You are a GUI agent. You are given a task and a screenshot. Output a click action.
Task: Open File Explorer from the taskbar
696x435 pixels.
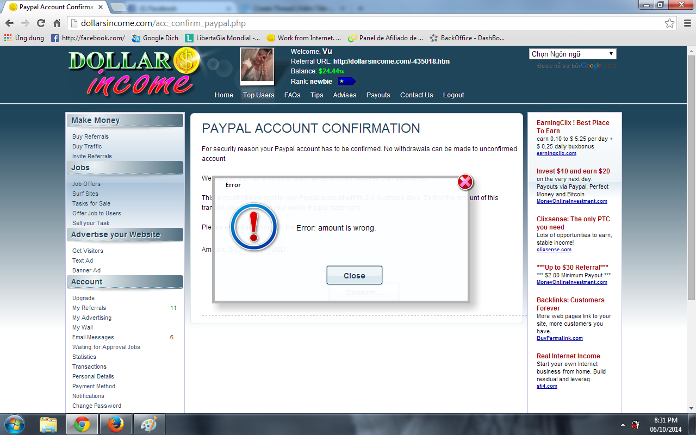[48, 424]
